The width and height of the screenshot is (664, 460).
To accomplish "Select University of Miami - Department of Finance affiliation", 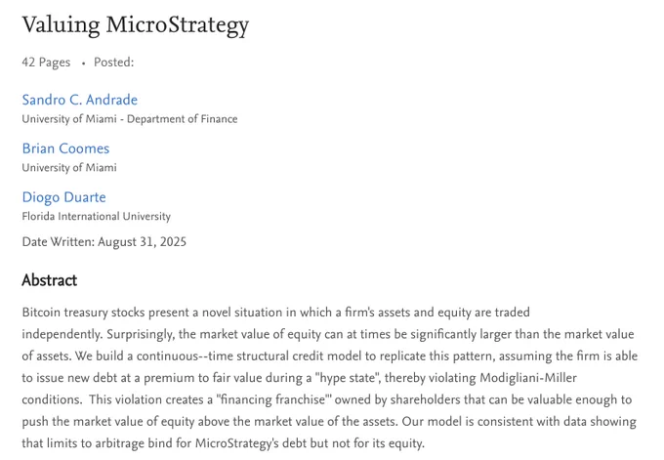I will 130,119.
